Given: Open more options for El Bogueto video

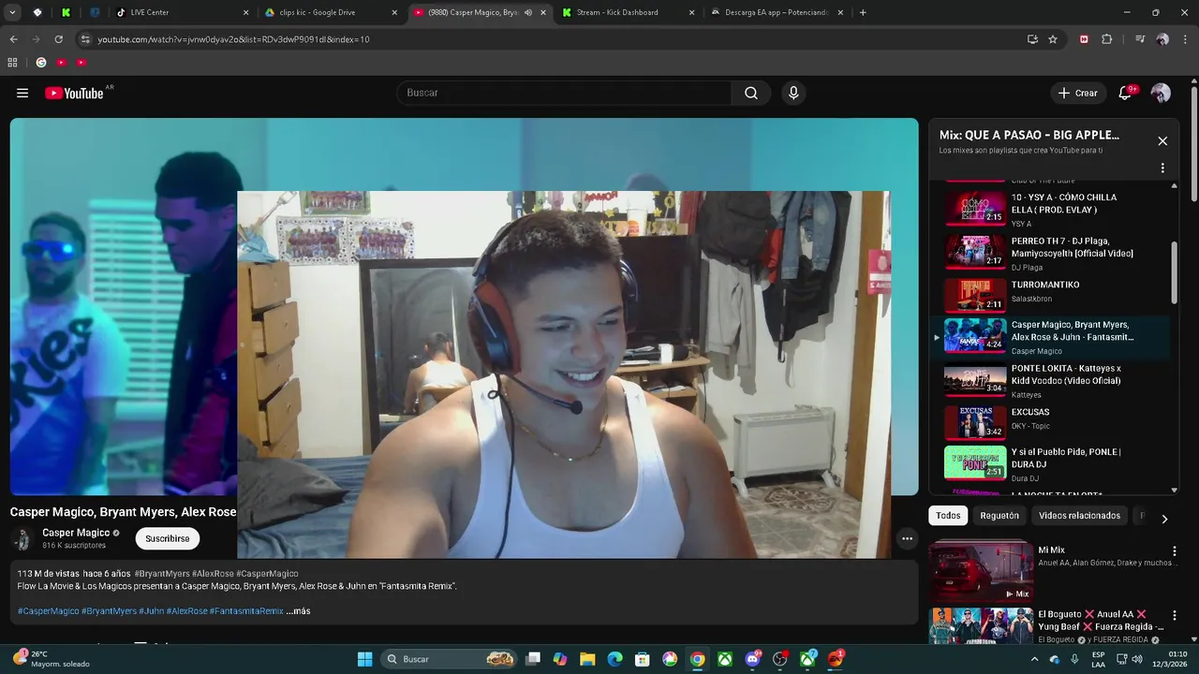Looking at the screenshot, I should (x=1175, y=616).
